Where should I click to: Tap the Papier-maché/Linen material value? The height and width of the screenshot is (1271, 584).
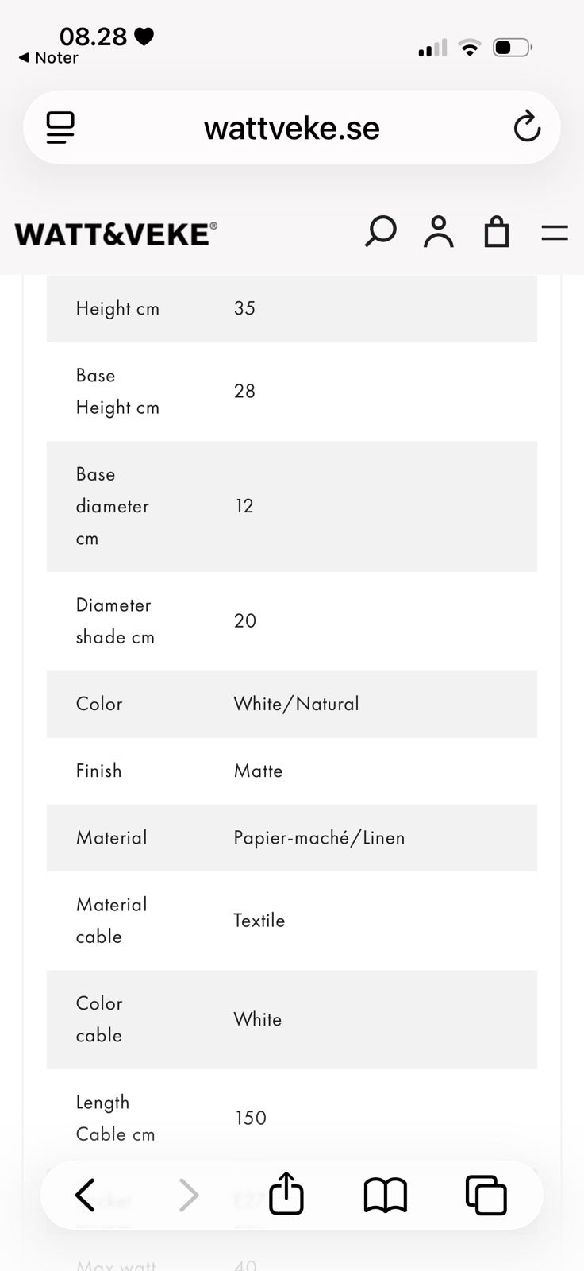coord(319,837)
